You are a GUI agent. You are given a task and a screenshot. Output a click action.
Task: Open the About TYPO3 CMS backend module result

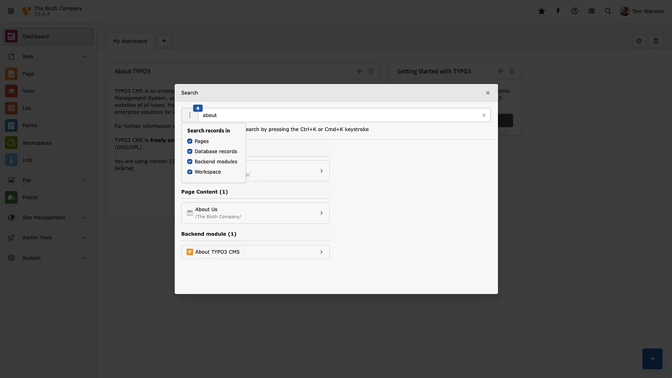pos(255,252)
